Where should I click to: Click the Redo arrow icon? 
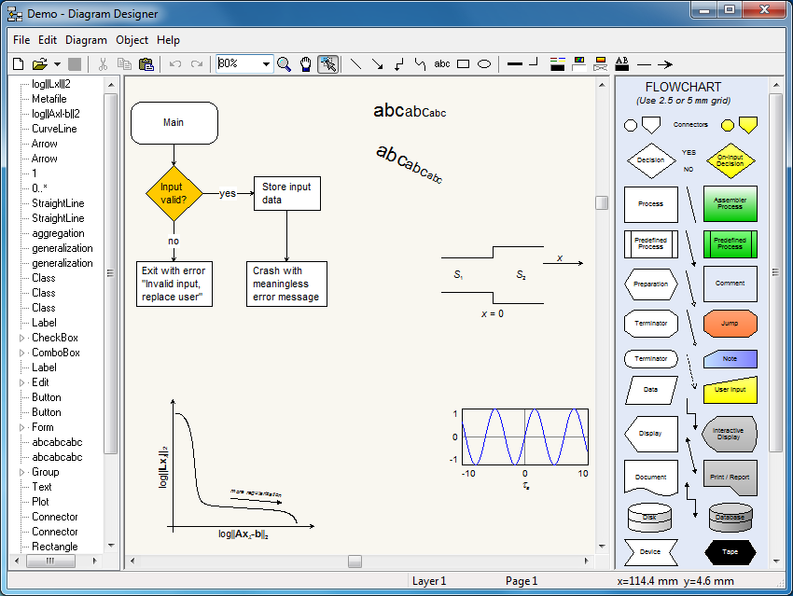197,64
